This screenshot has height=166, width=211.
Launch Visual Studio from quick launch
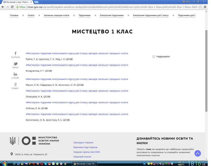click(26, 164)
